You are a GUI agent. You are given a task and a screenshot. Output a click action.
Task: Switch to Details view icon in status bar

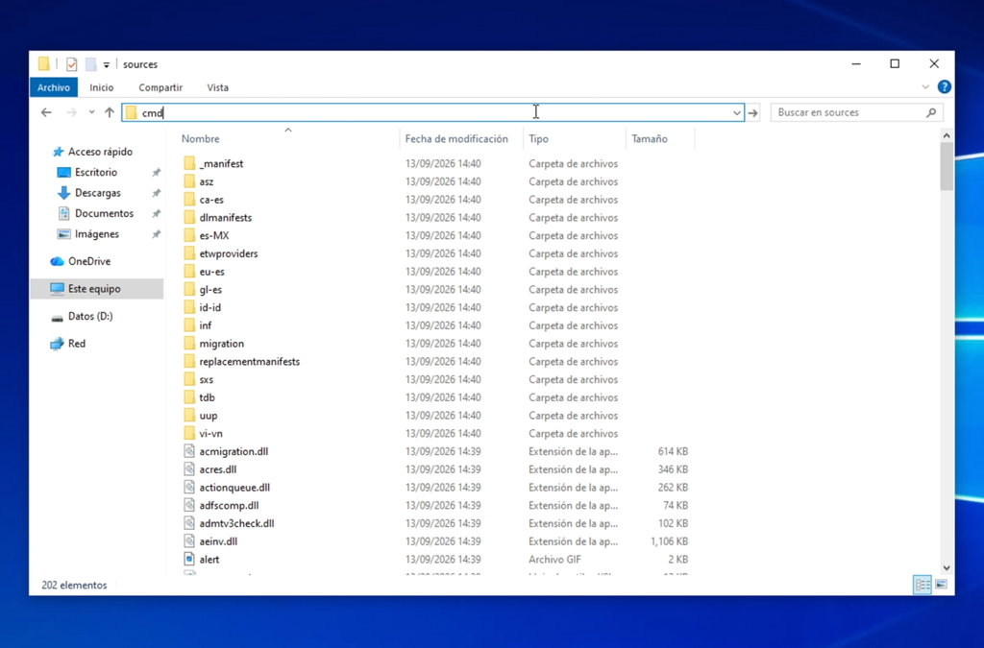pyautogui.click(x=922, y=585)
